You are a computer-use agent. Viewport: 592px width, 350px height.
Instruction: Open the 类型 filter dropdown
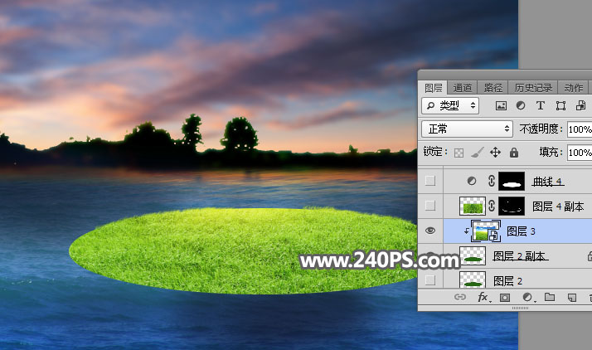pos(450,105)
